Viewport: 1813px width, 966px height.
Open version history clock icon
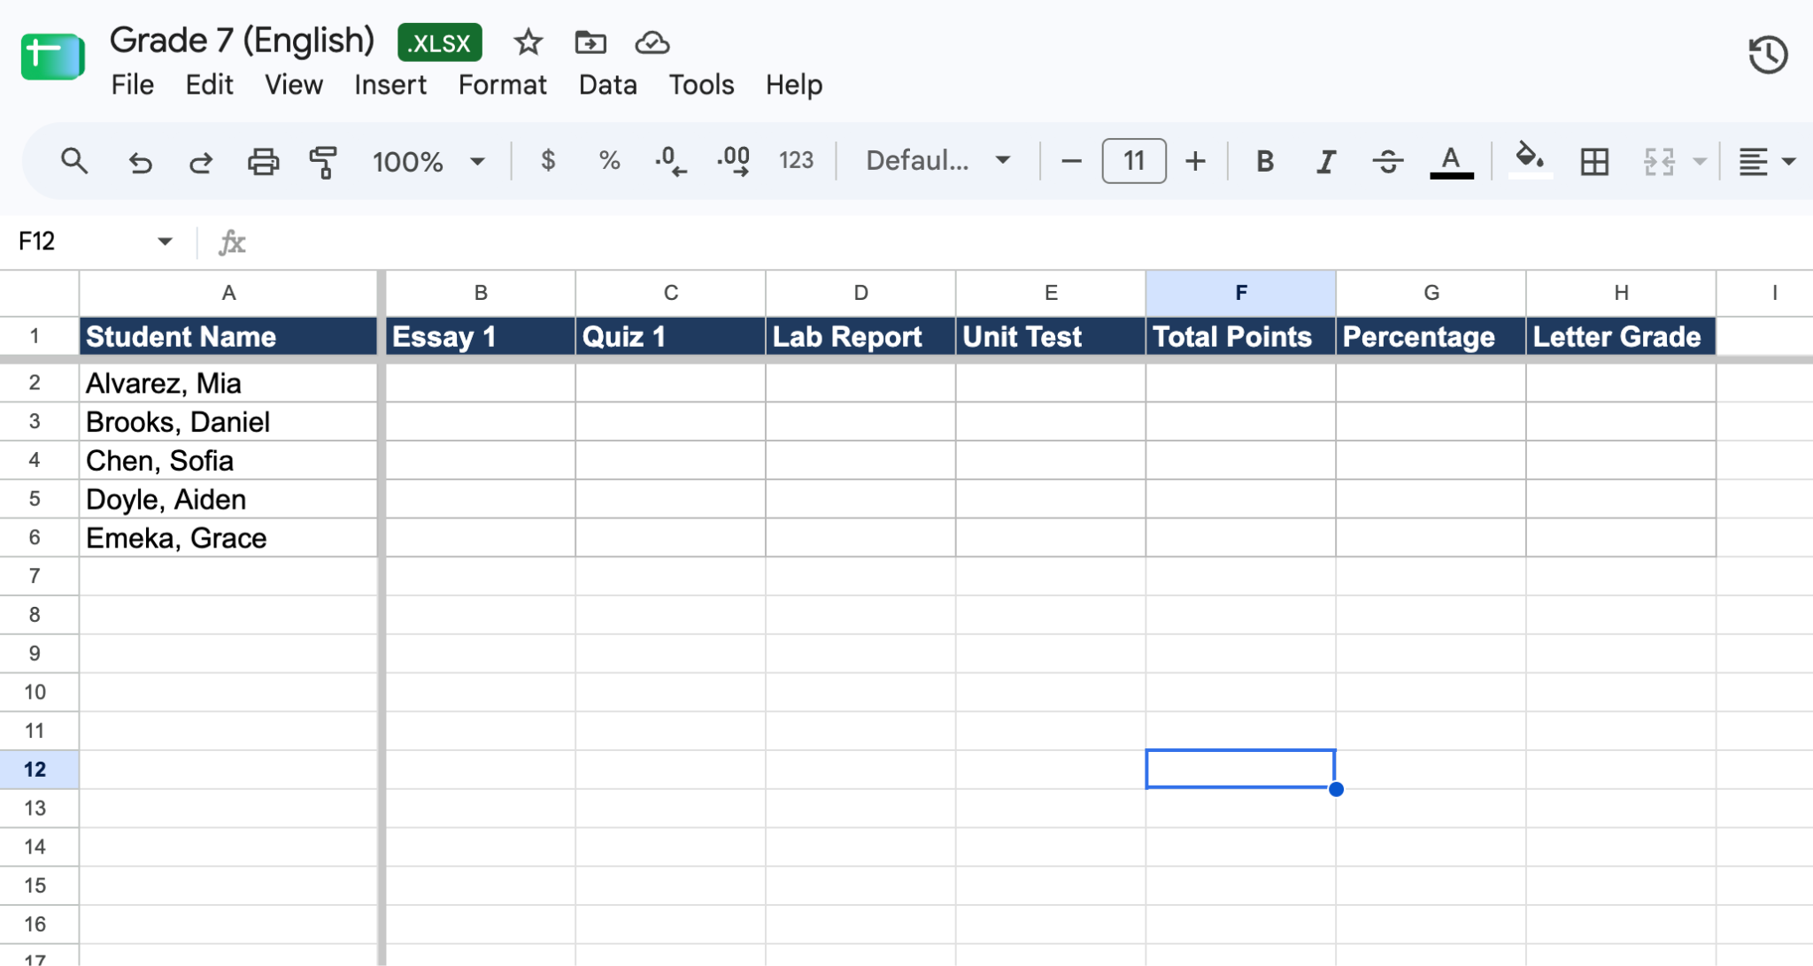pos(1768,55)
